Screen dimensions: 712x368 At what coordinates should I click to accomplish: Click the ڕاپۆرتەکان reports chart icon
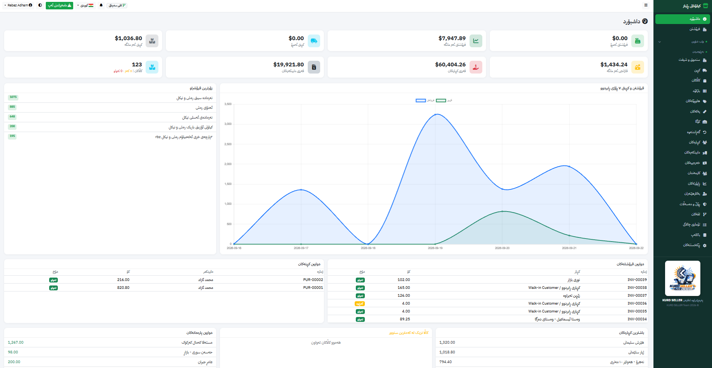(x=704, y=183)
